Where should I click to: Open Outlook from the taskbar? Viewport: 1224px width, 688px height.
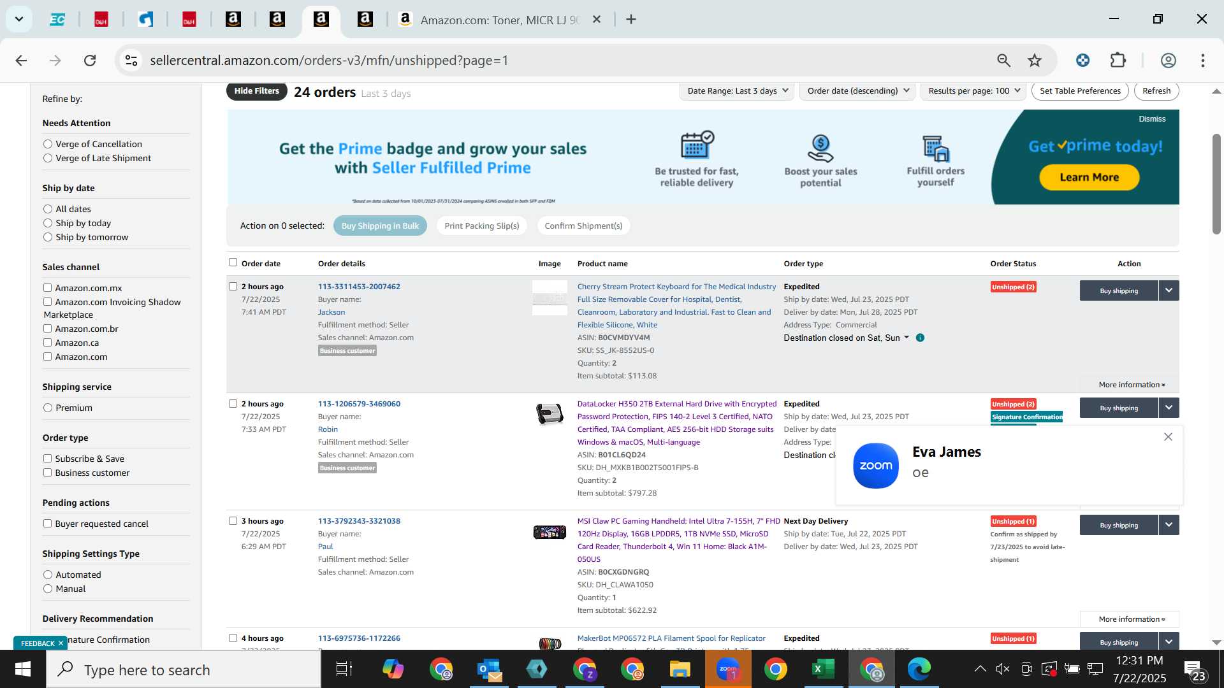tap(489, 670)
